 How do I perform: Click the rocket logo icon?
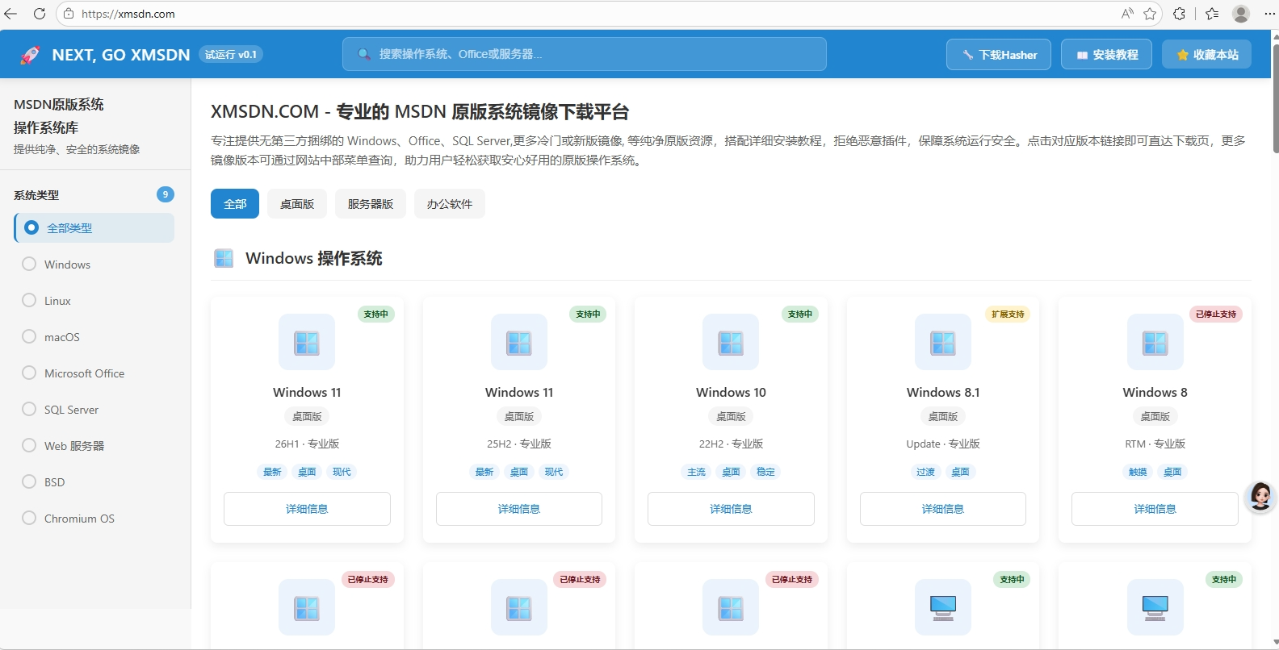[x=30, y=55]
